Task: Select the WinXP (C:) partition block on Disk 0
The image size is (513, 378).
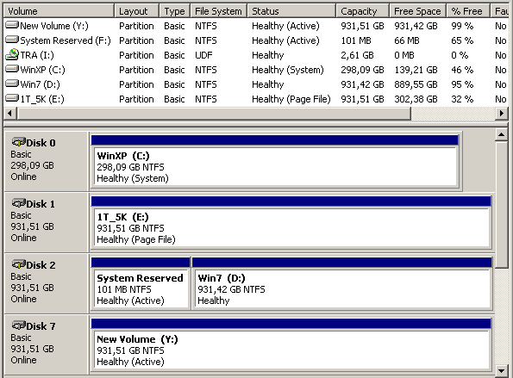Action: tap(275, 161)
